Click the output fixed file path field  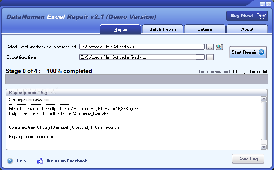point(142,57)
